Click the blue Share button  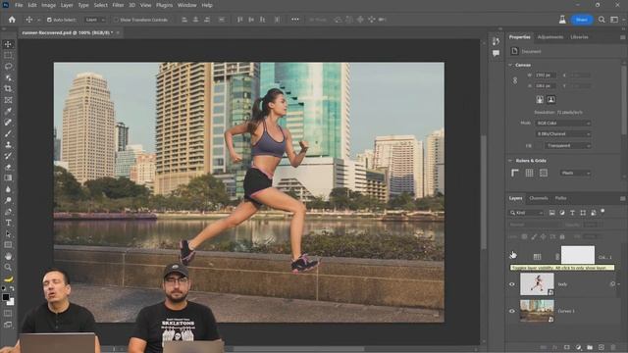pyautogui.click(x=582, y=20)
